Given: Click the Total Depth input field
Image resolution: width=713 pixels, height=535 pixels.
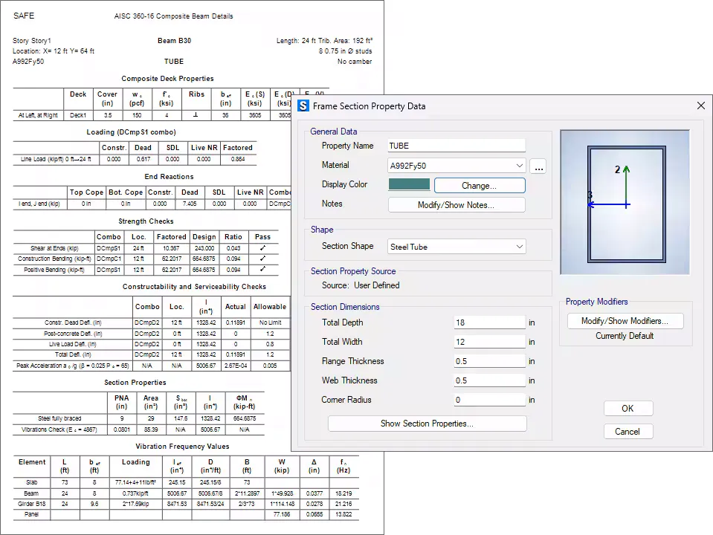Looking at the screenshot, I should (489, 322).
